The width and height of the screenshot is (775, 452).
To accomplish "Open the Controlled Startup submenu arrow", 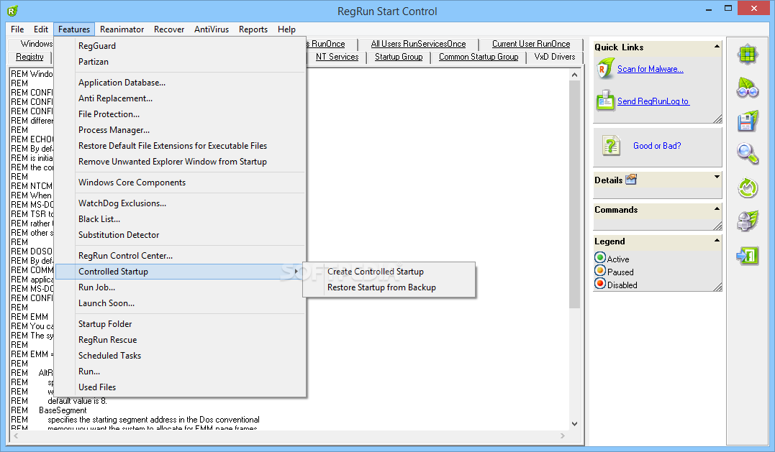I will pos(296,272).
